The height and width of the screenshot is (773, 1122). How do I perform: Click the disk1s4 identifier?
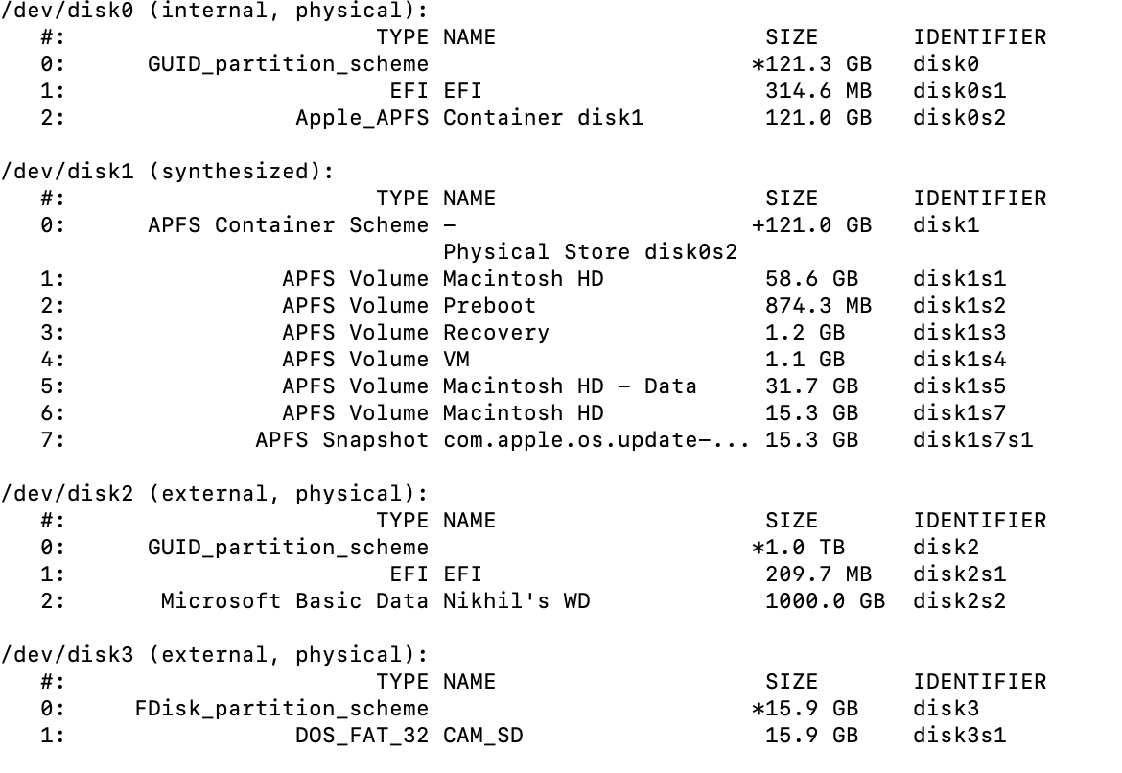tap(959, 360)
